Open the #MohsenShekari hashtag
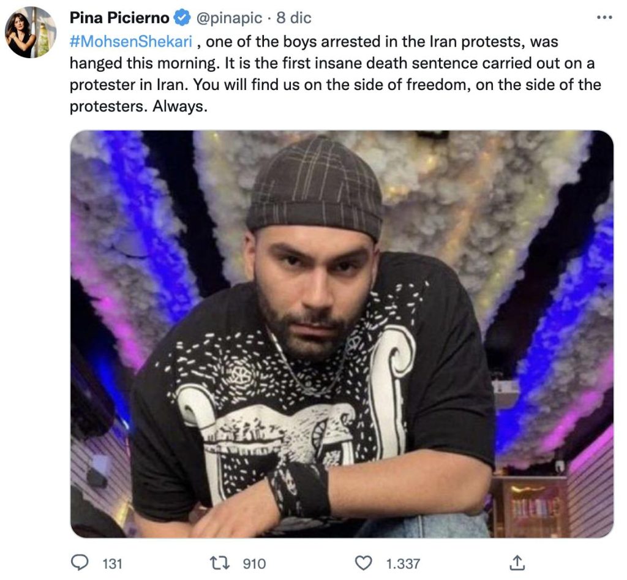The width and height of the screenshot is (627, 580). (x=131, y=43)
